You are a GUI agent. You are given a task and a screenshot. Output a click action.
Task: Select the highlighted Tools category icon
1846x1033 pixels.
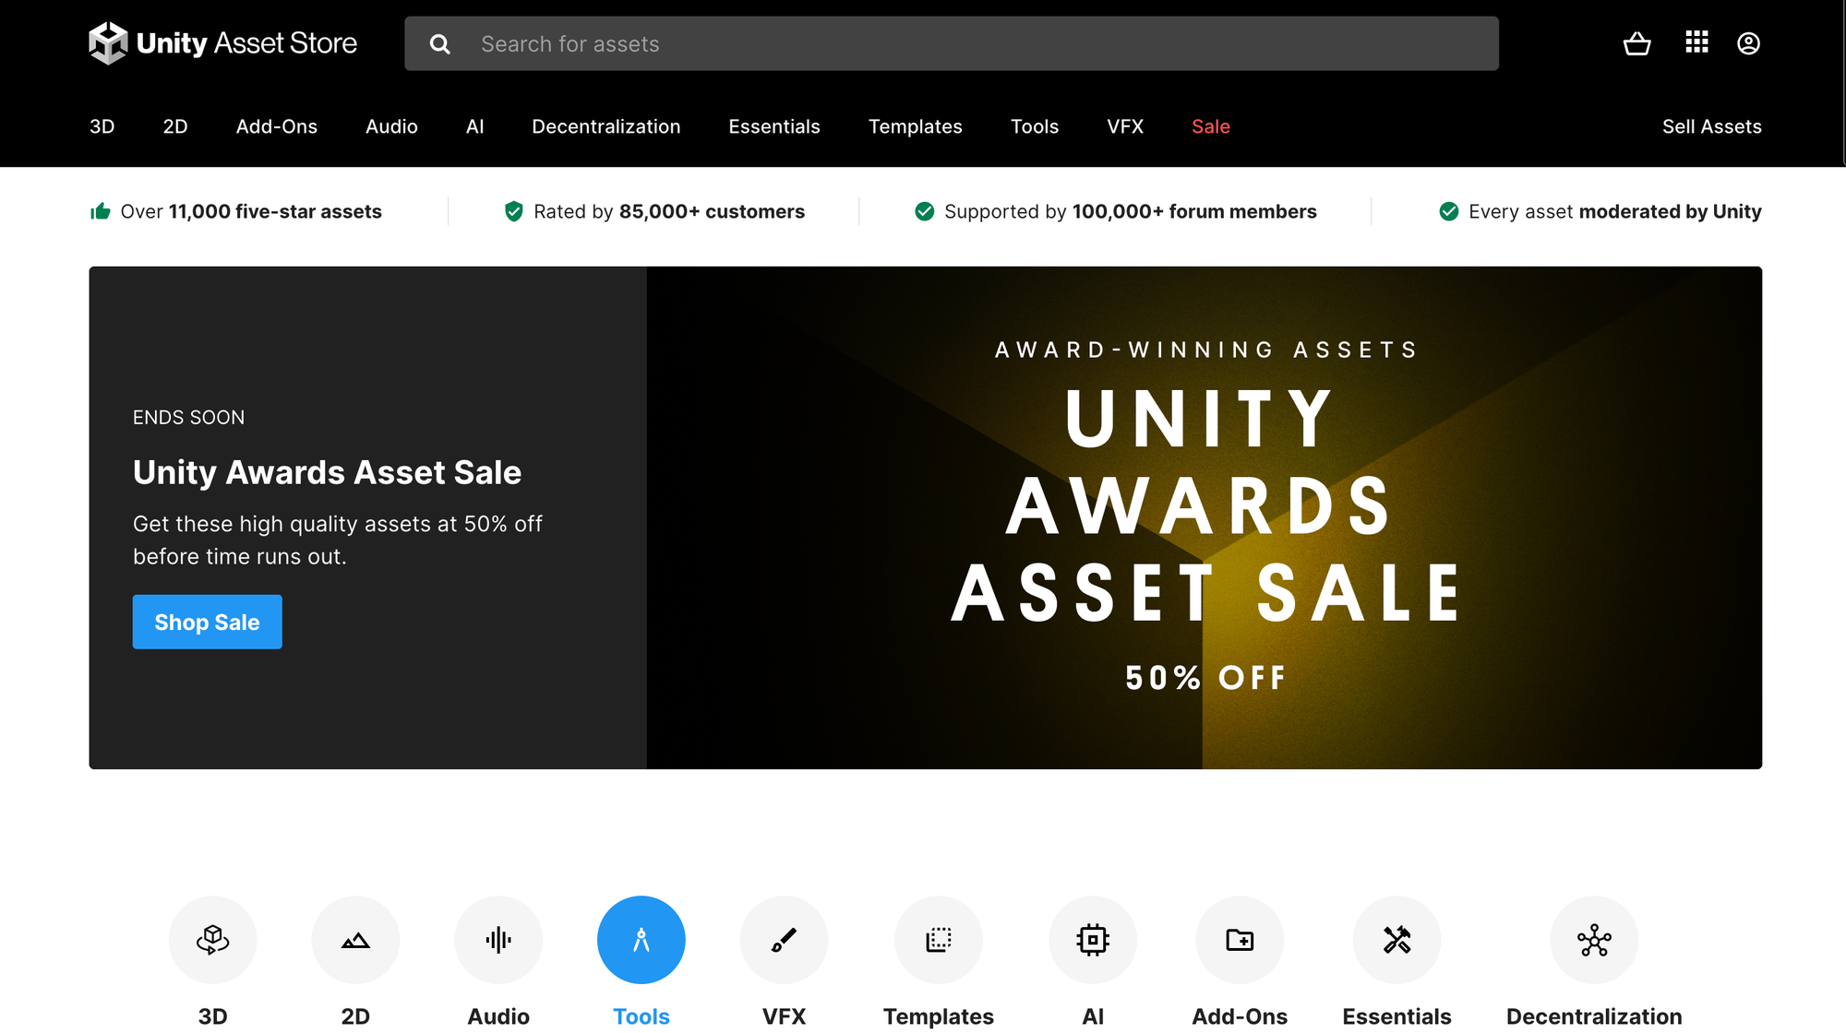coord(641,940)
